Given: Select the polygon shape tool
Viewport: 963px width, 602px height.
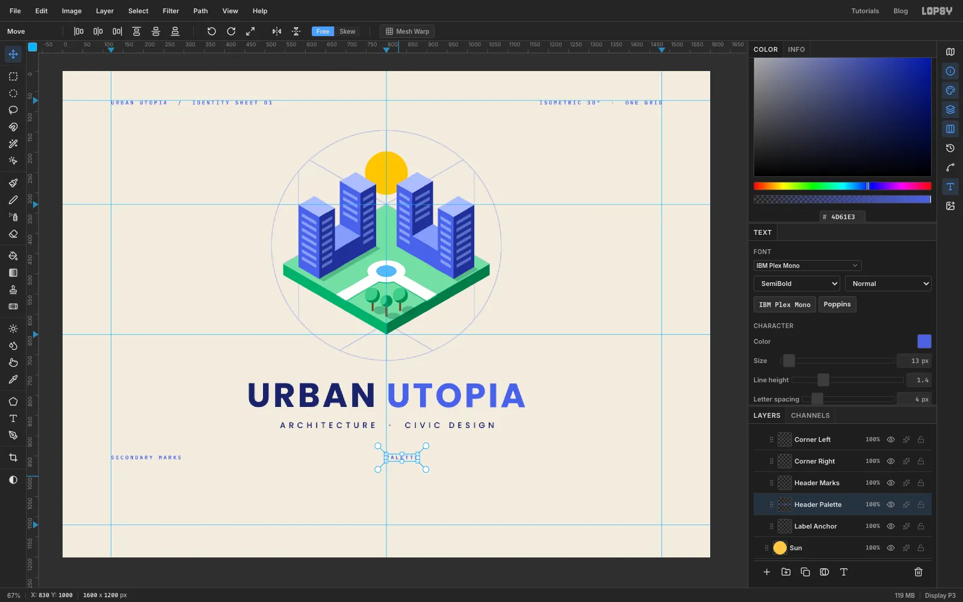Looking at the screenshot, I should [x=13, y=402].
